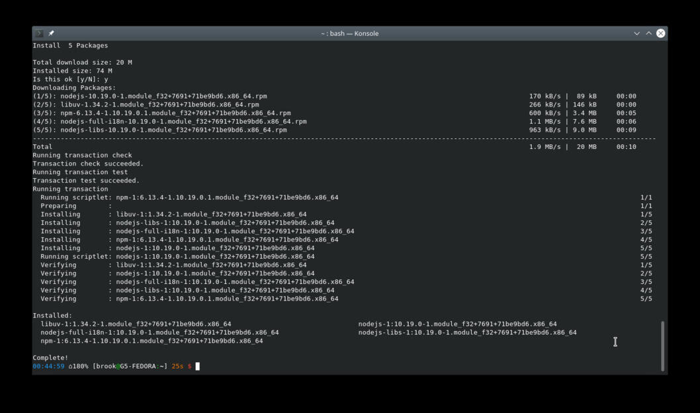Click the "Downloading Packages:" line
This screenshot has width=700, height=413.
point(74,88)
